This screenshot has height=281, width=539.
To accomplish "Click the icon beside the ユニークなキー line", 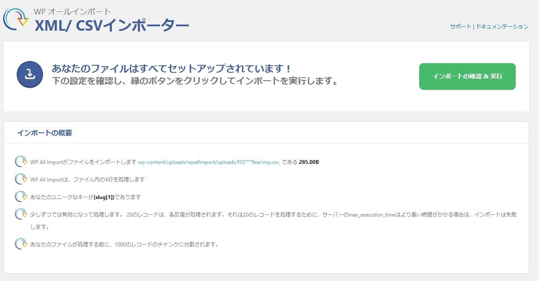I will [21, 196].
